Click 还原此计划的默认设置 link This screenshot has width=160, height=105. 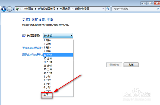coord(33,55)
